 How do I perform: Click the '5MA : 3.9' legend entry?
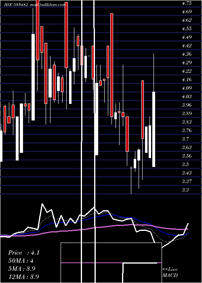click(x=22, y=268)
